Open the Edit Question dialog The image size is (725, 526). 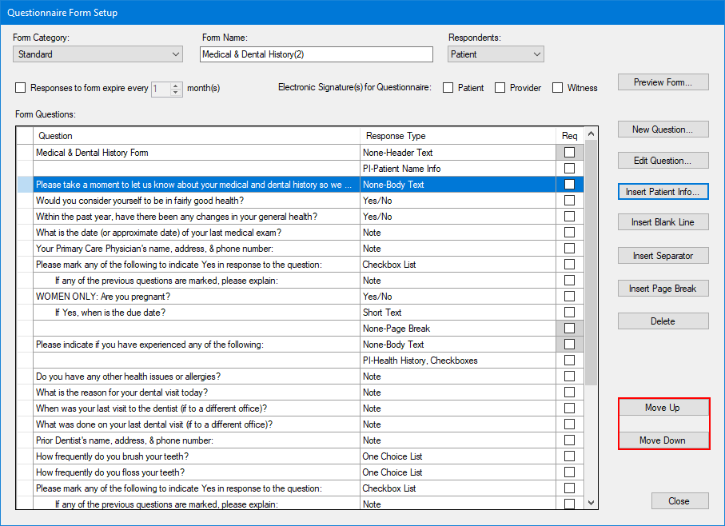point(663,160)
